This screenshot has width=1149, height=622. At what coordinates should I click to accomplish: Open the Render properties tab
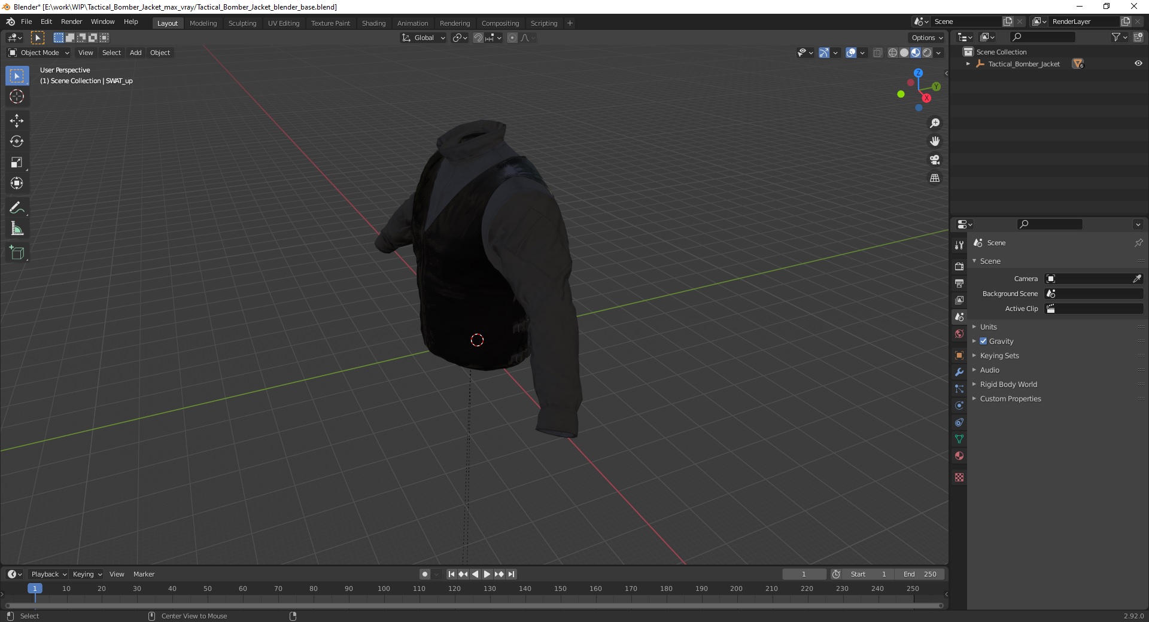pos(959,266)
